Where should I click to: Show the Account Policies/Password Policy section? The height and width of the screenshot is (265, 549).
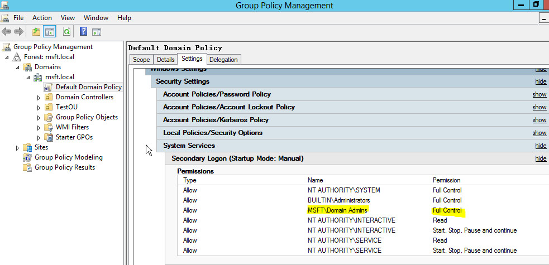(539, 94)
